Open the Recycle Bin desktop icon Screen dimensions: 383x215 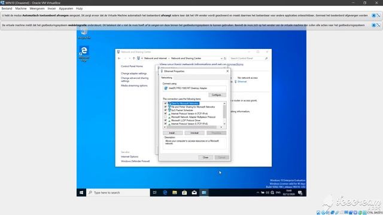point(84,33)
